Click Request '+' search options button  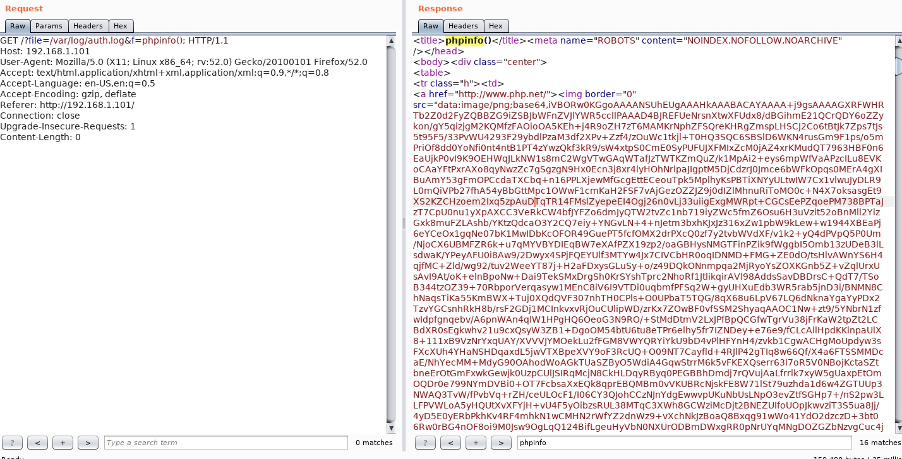coord(63,443)
